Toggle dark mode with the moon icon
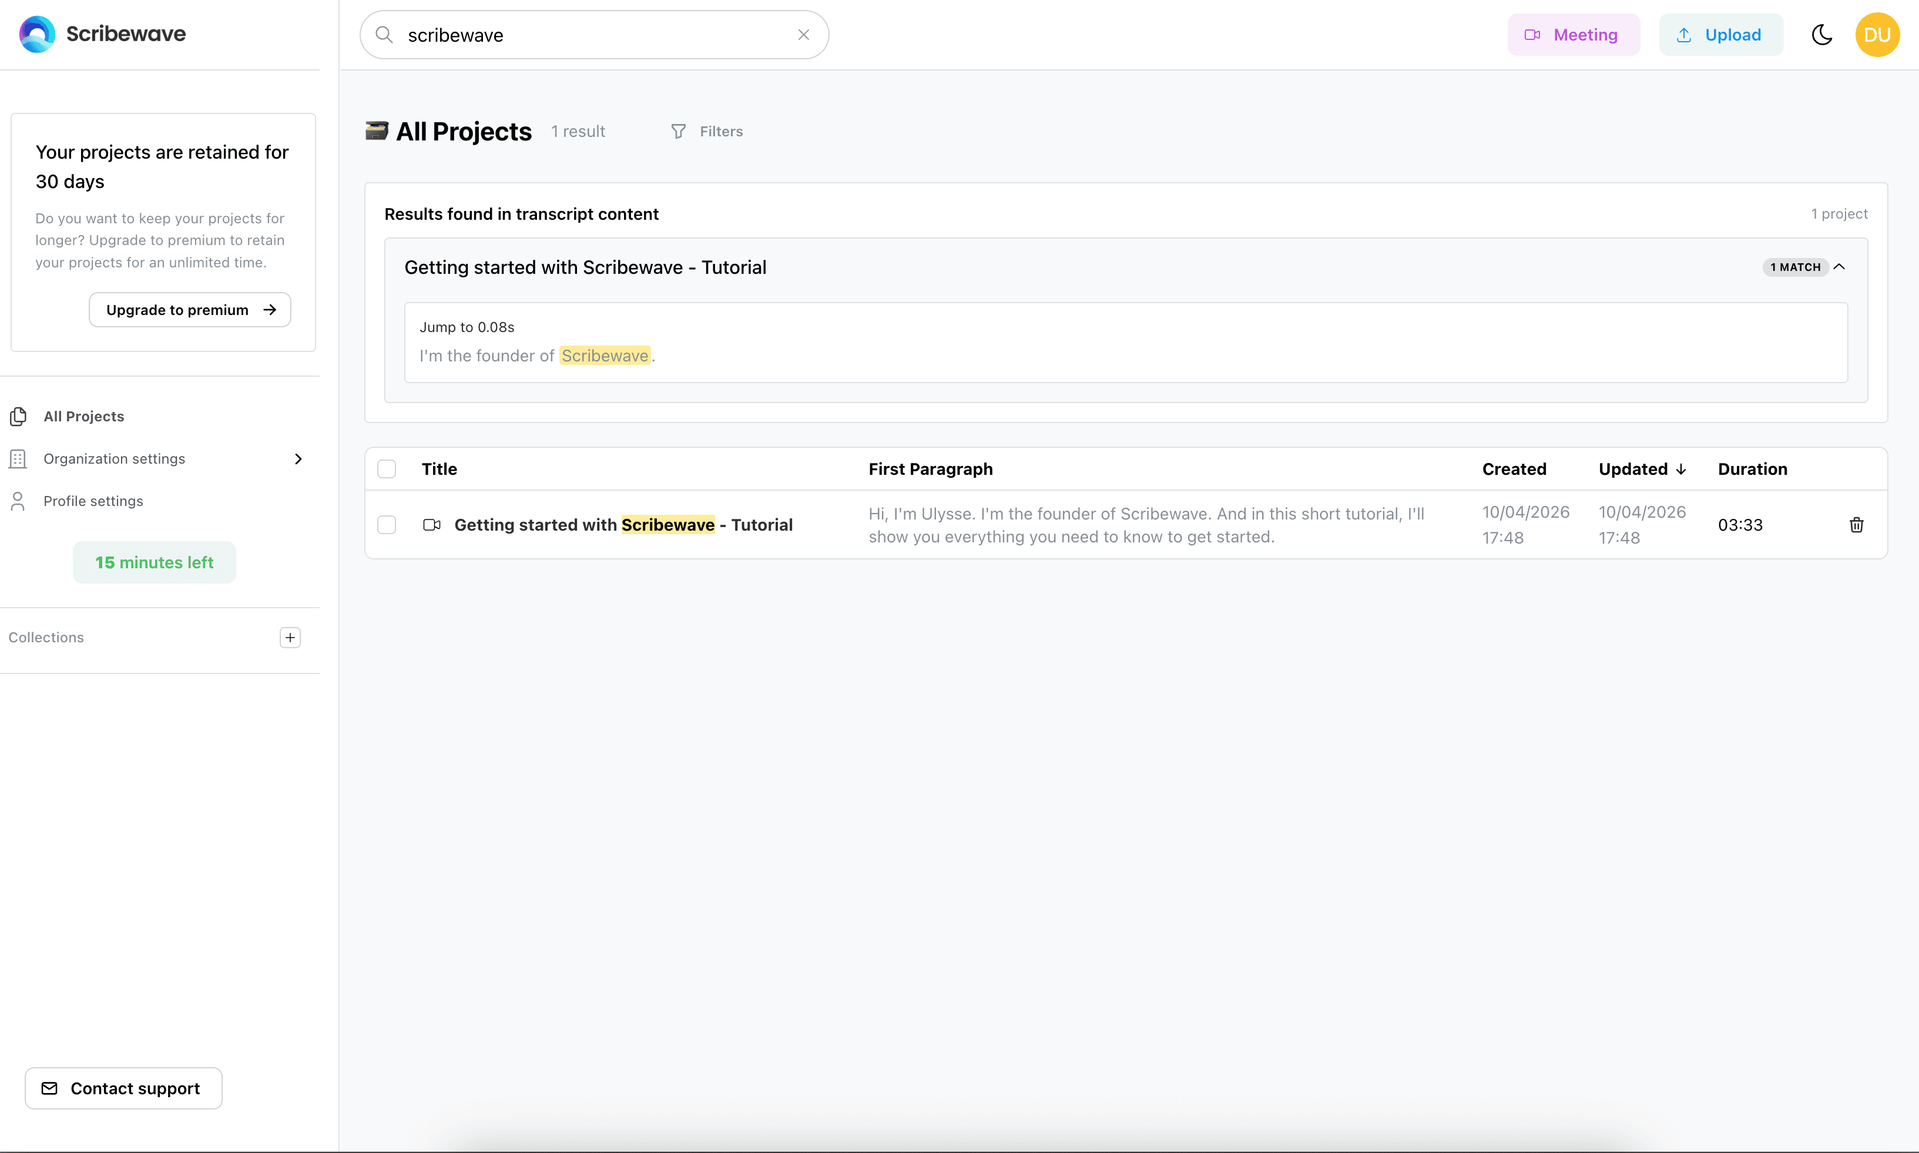 1822,34
